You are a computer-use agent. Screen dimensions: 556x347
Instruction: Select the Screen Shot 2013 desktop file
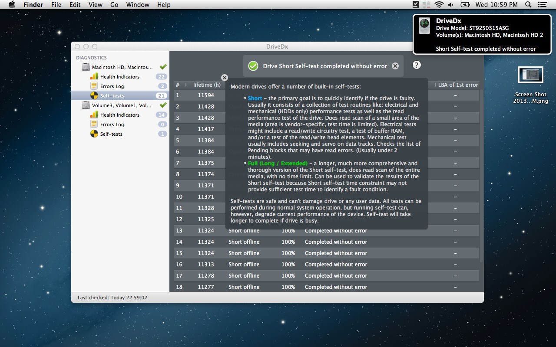(x=530, y=85)
